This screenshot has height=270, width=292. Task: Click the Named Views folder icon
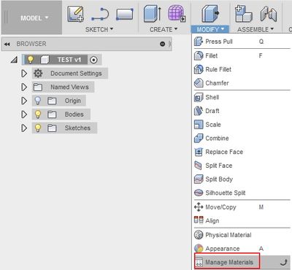point(38,87)
